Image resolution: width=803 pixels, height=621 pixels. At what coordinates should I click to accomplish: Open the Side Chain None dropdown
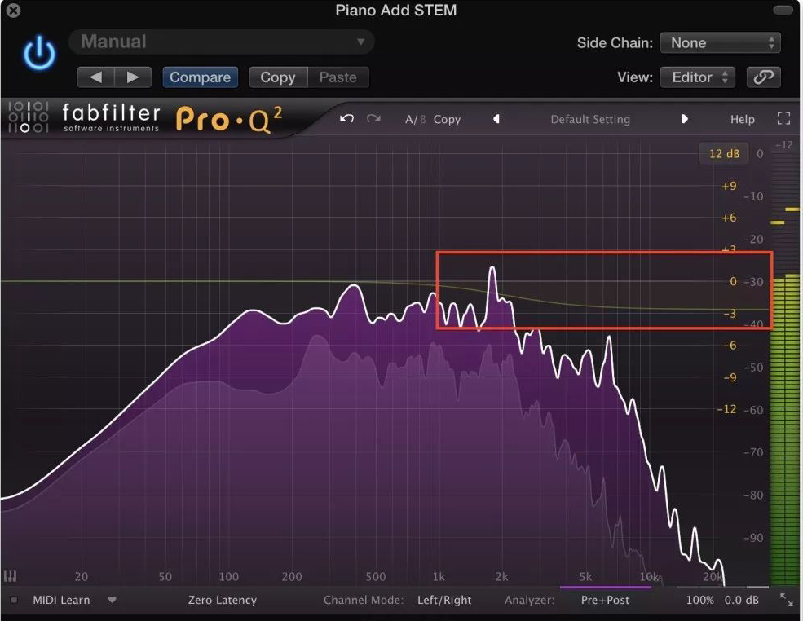point(721,43)
